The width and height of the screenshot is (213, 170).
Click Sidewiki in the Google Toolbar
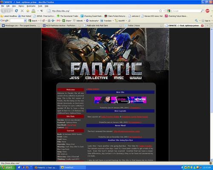click(x=78, y=21)
